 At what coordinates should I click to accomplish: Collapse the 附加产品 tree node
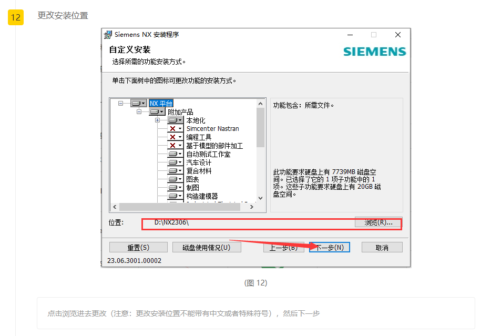(x=139, y=111)
